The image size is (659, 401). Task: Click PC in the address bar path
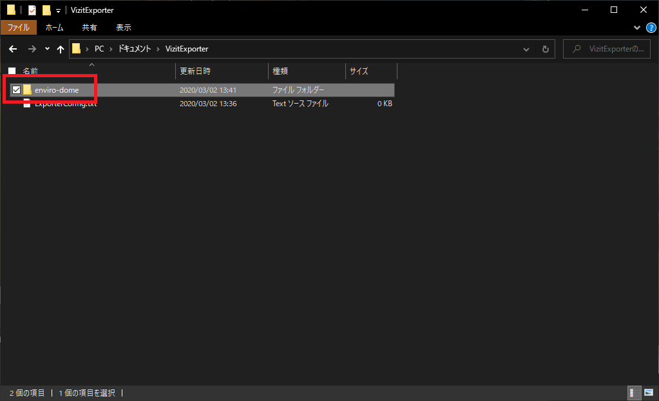pyautogui.click(x=99, y=48)
